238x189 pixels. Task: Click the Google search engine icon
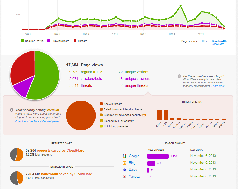pyautogui.click(x=125, y=156)
